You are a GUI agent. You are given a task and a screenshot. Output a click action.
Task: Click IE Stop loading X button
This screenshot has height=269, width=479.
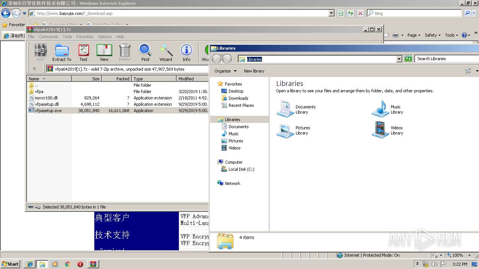(360, 13)
